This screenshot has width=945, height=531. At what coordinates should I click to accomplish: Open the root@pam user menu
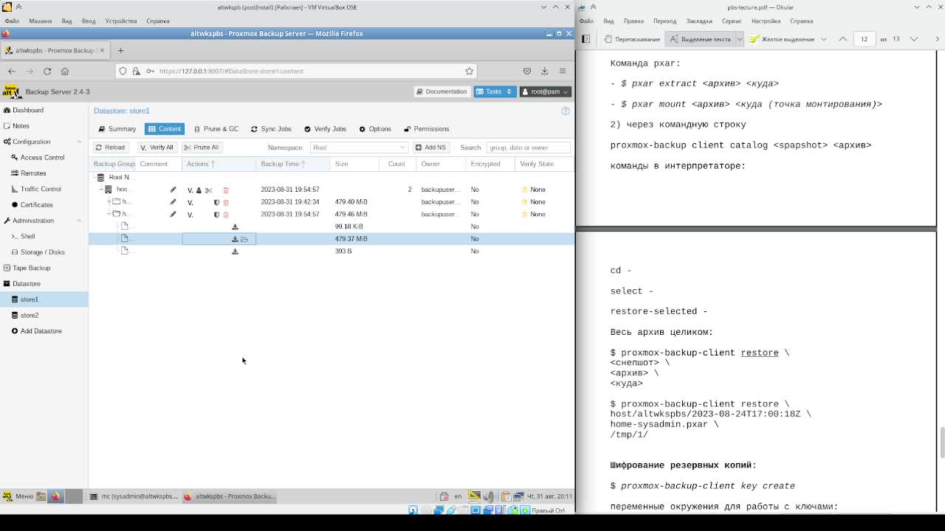(545, 91)
